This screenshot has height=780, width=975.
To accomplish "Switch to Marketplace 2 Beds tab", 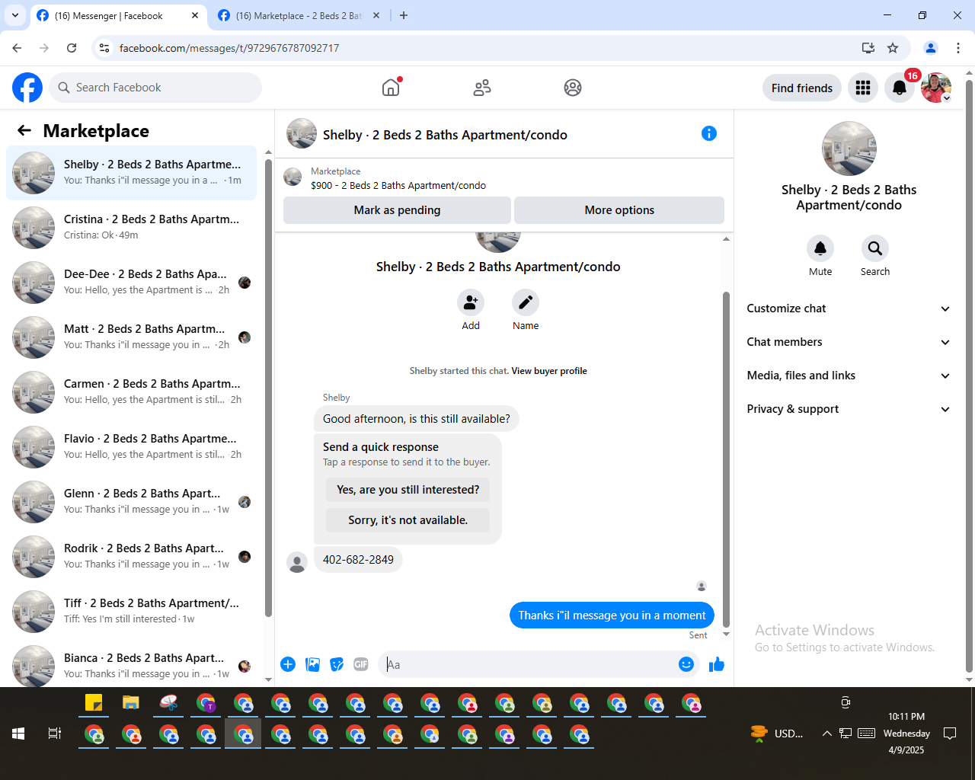I will pos(298,15).
